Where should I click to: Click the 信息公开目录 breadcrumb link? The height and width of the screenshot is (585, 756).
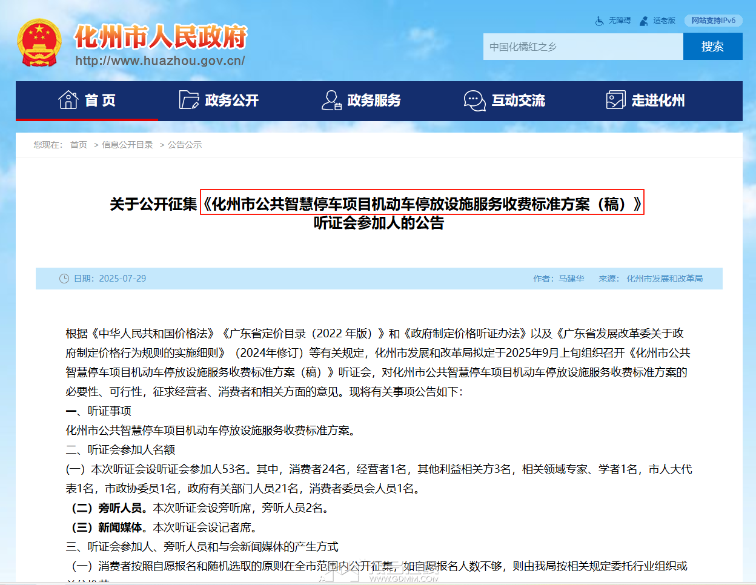pyautogui.click(x=127, y=145)
